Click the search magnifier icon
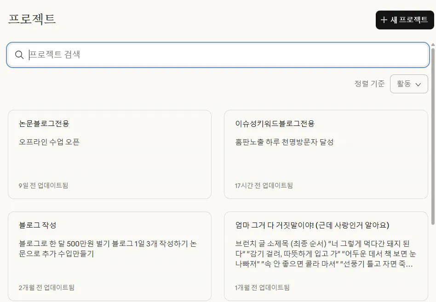 [x=19, y=55]
